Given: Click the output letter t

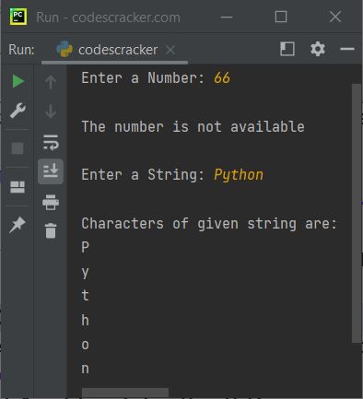Looking at the screenshot, I should click(86, 296).
